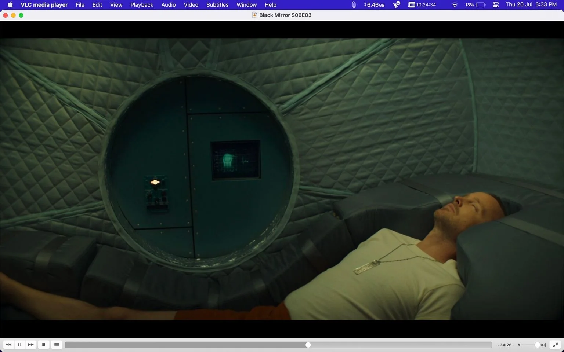Click the Wi-Fi status icon
This screenshot has width=564, height=352.
point(455,5)
